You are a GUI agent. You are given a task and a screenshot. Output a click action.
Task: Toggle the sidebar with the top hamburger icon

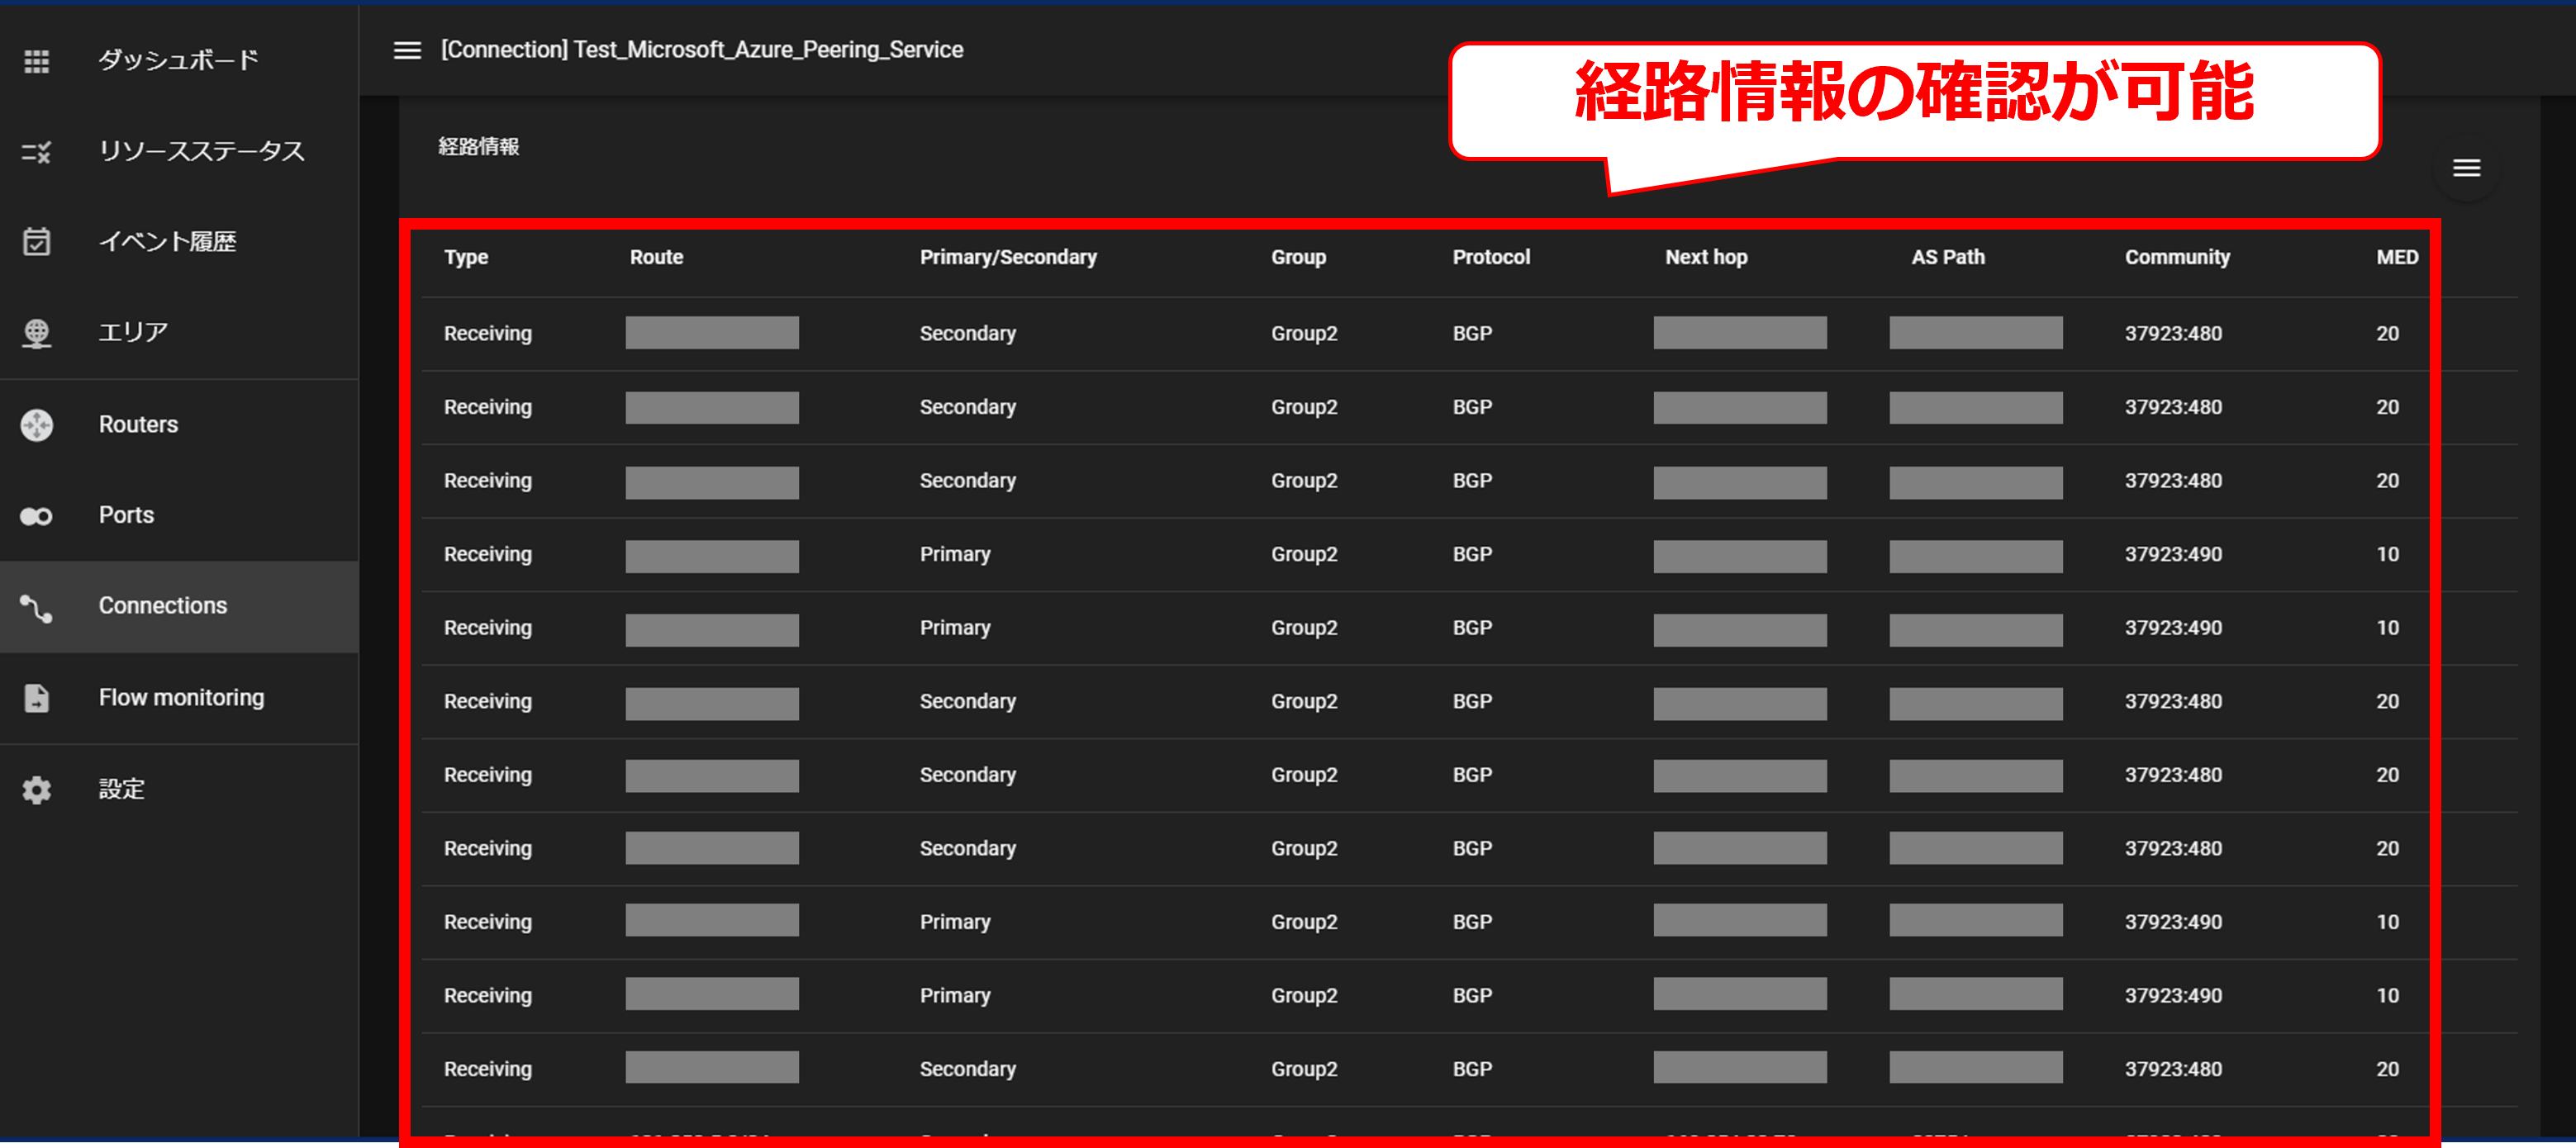coord(407,50)
